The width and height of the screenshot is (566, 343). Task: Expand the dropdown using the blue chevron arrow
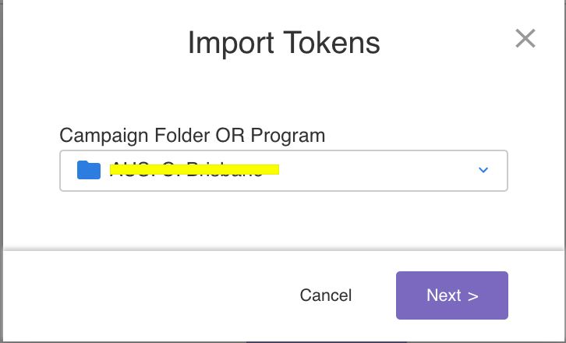pyautogui.click(x=483, y=170)
